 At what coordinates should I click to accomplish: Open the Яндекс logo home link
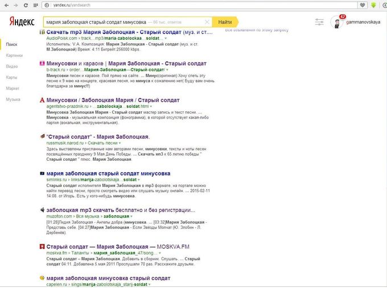pyautogui.click(x=22, y=22)
